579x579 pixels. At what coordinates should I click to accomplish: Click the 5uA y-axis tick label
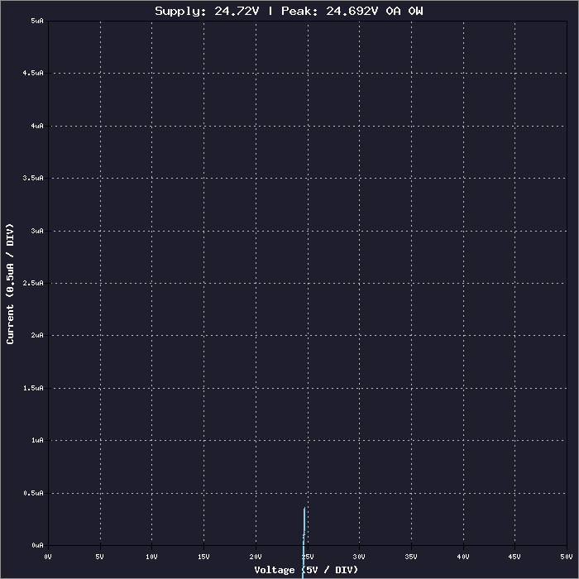point(37,21)
